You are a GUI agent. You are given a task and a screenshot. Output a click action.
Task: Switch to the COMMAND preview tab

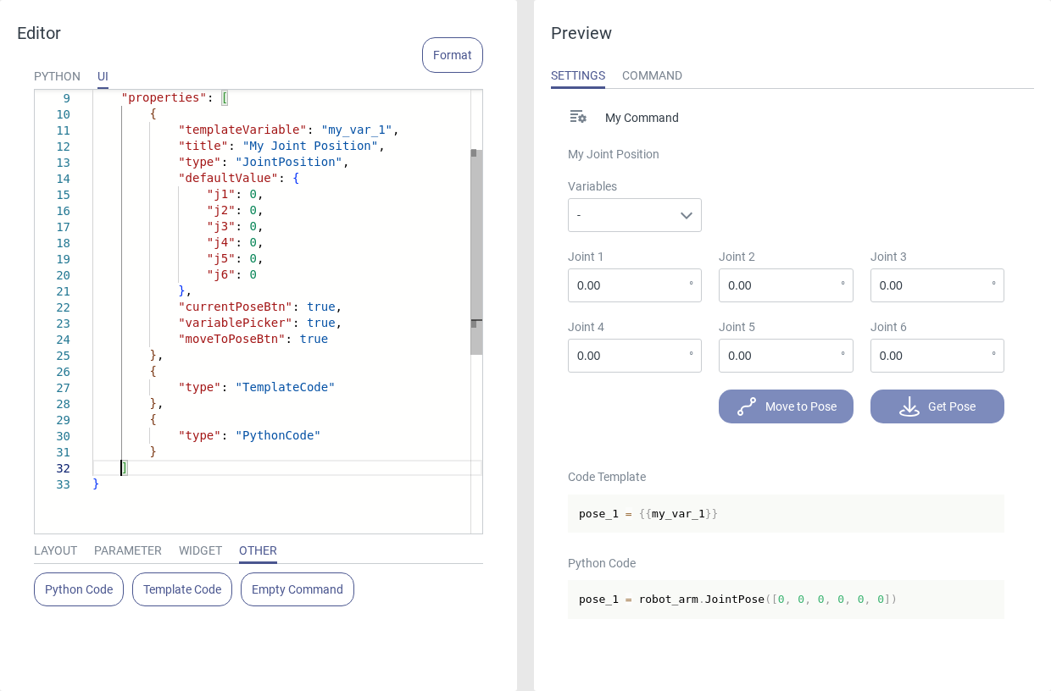[652, 75]
